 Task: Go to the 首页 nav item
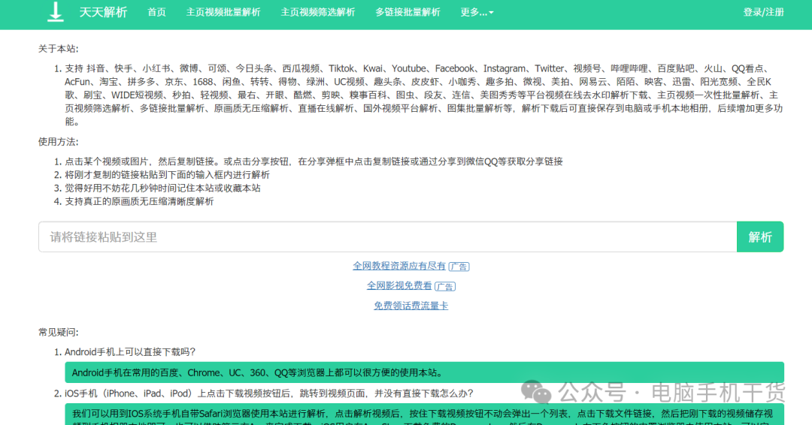point(156,13)
